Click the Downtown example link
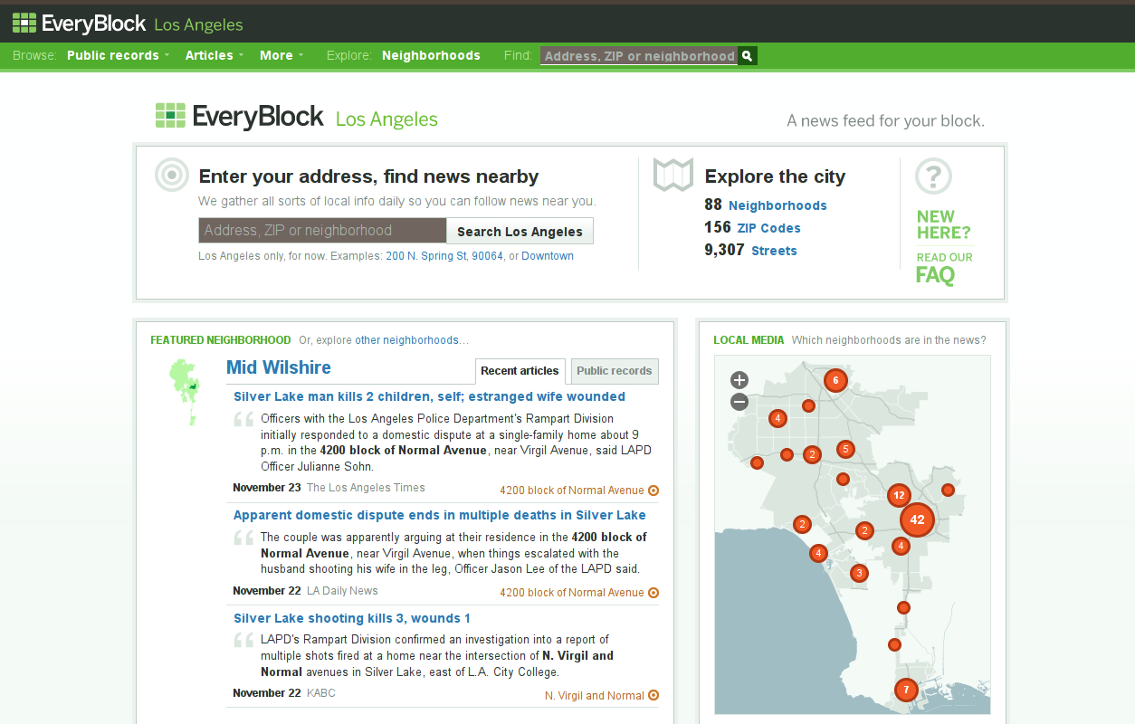 point(548,256)
